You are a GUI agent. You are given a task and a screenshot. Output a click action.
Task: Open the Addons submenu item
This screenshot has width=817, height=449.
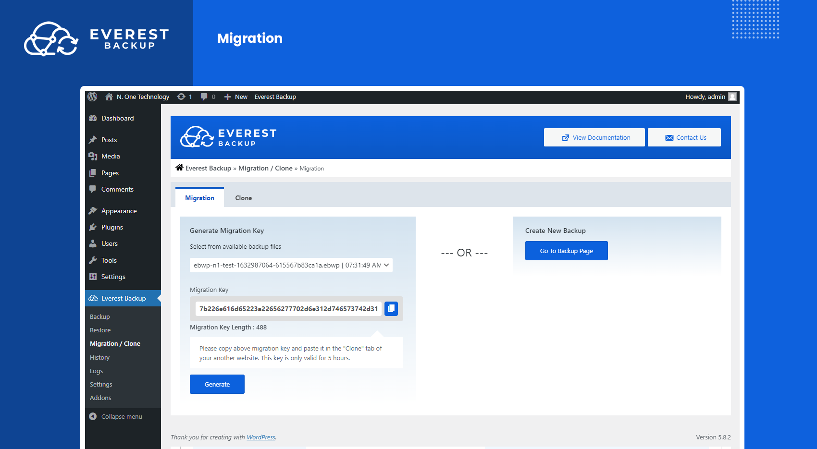(100, 398)
